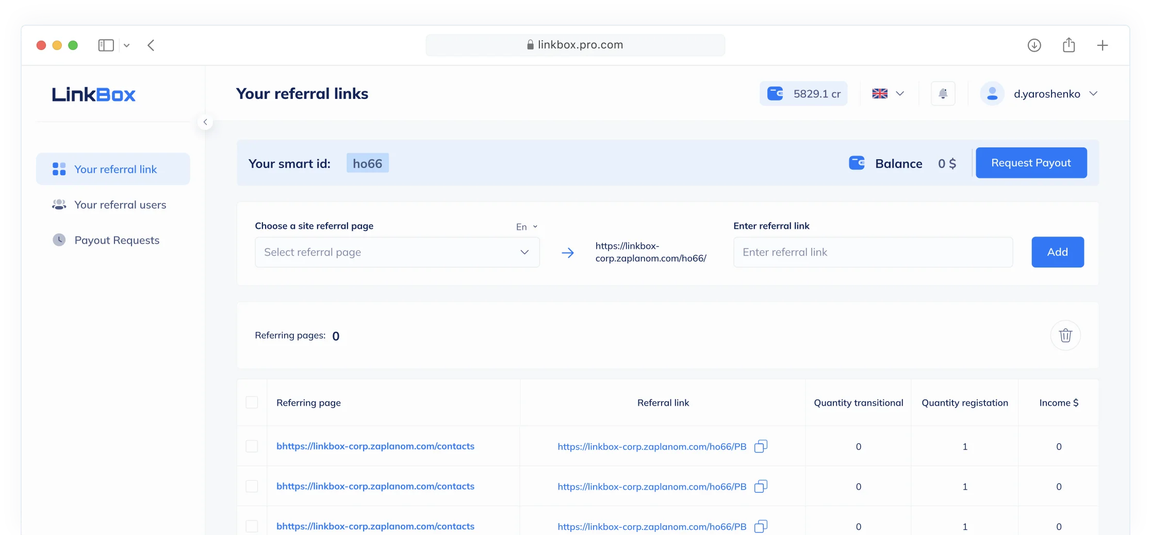Screen dimensions: 1151x535
Task: Click the d.yaroshenko user avatar
Action: (x=992, y=94)
